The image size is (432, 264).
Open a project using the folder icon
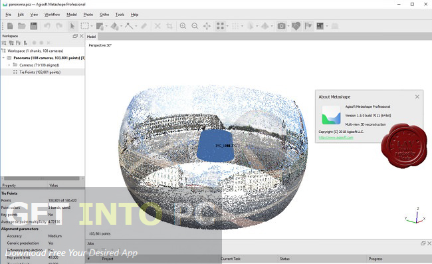point(22,26)
